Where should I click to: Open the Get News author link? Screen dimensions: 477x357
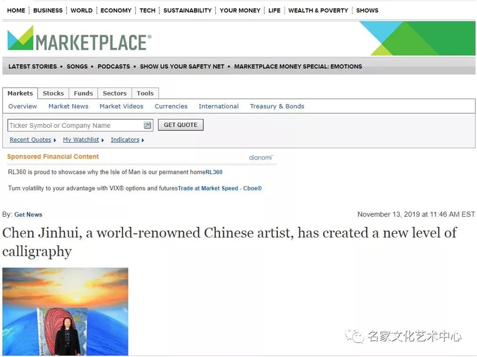[28, 215]
